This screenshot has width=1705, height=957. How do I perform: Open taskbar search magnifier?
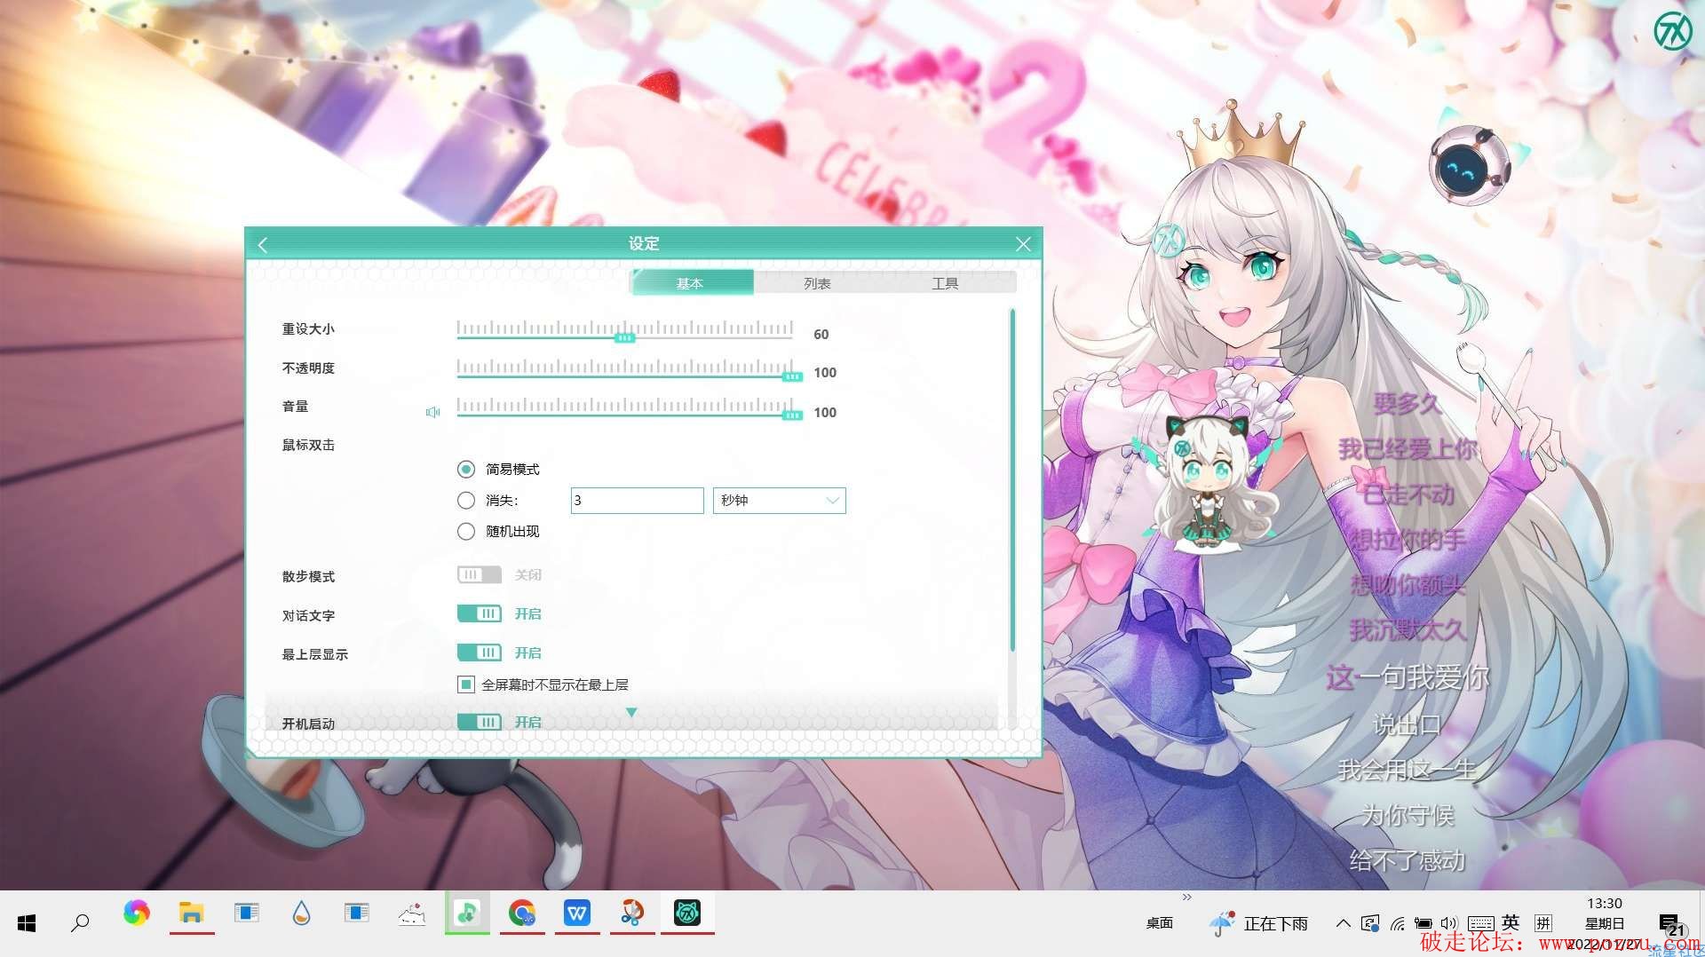coord(80,923)
